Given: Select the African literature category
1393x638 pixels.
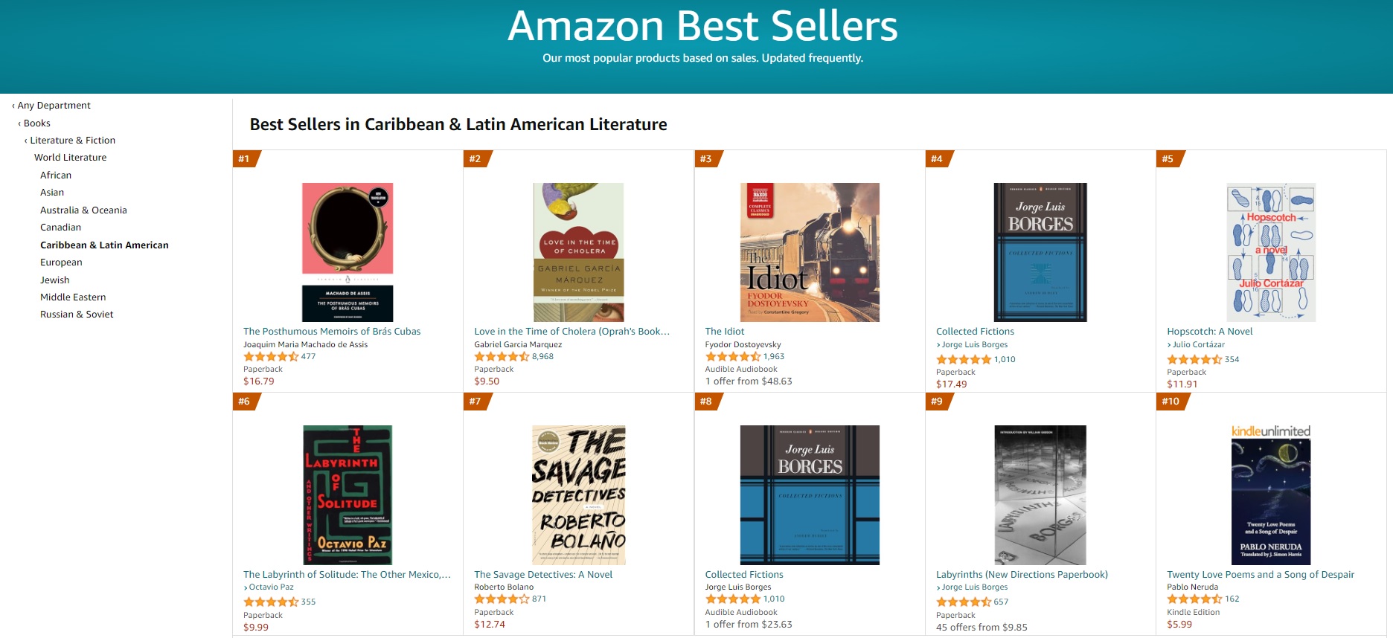Looking at the screenshot, I should (56, 175).
